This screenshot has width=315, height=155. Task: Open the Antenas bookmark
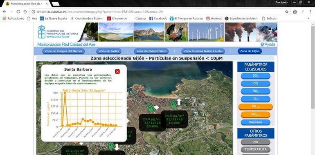pyautogui.click(x=214, y=18)
